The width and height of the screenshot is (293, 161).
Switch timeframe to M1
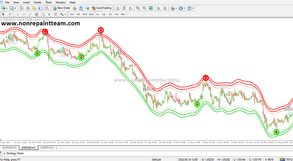72,14
